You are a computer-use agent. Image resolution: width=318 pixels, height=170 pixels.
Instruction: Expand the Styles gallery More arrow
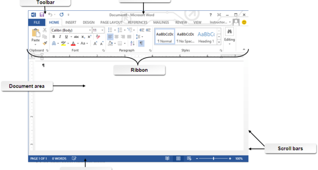pos(219,42)
